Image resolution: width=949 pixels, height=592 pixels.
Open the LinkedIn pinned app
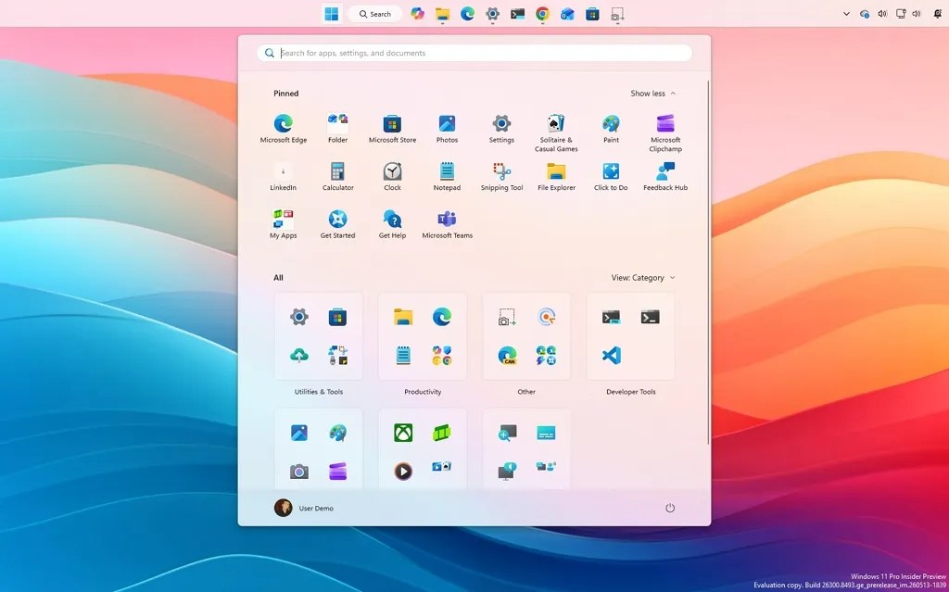(284, 177)
